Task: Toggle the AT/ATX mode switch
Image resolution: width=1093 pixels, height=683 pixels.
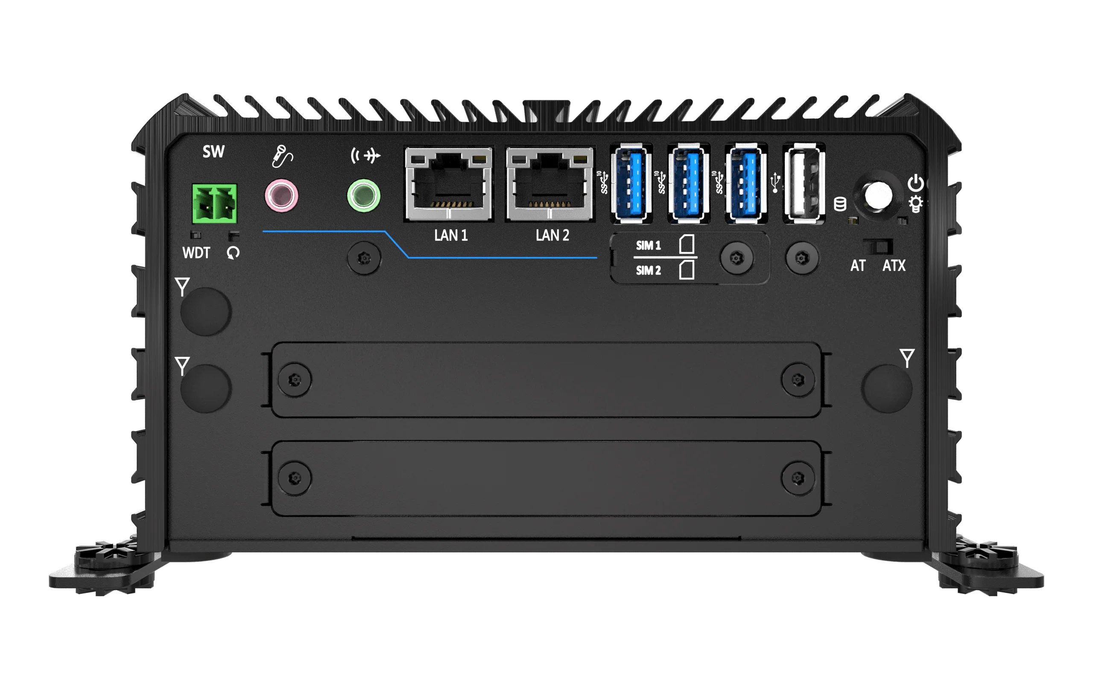Action: [x=877, y=247]
